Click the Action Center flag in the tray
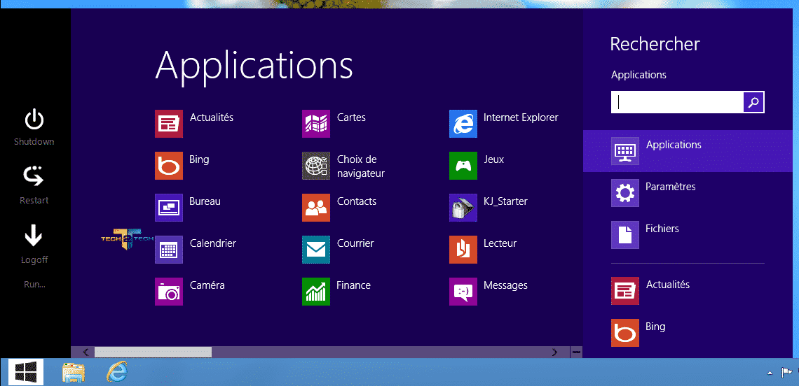This screenshot has width=799, height=386. pos(787,373)
